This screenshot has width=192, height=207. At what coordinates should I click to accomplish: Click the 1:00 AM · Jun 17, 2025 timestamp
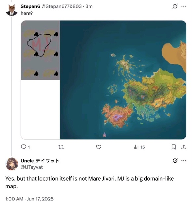tap(29, 199)
